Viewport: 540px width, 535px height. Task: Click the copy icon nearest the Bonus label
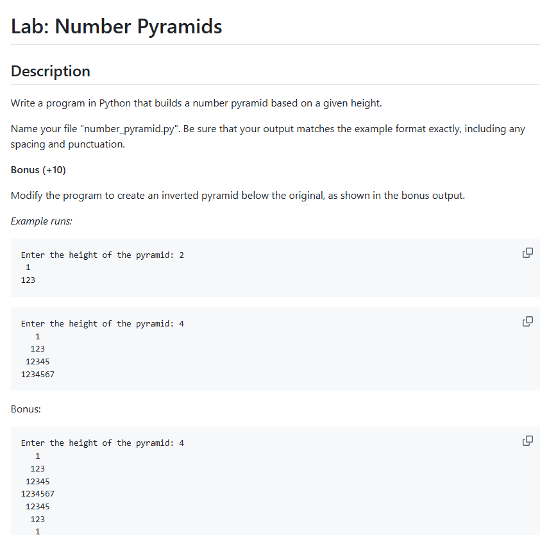(527, 441)
